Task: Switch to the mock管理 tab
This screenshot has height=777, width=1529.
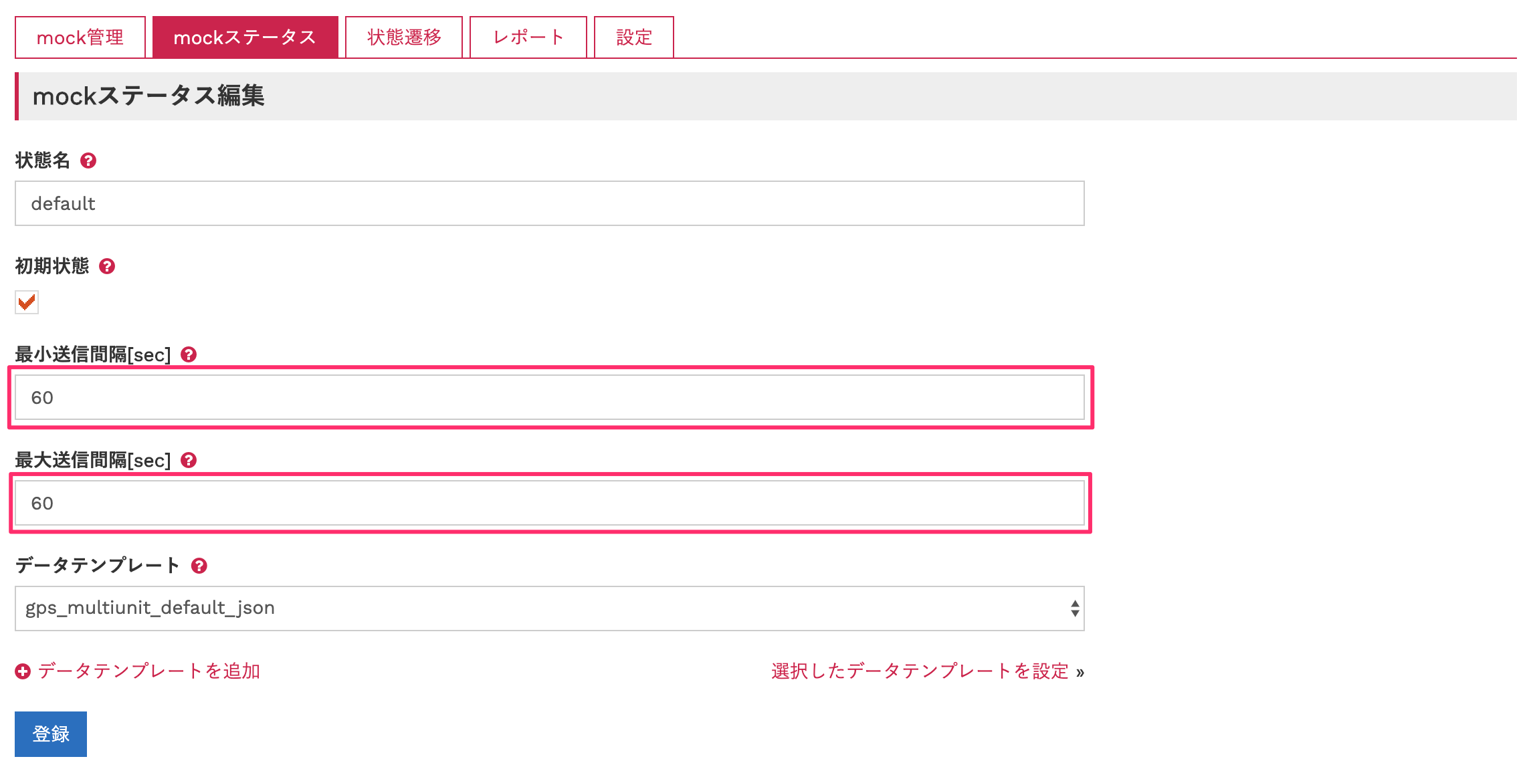Action: [80, 37]
